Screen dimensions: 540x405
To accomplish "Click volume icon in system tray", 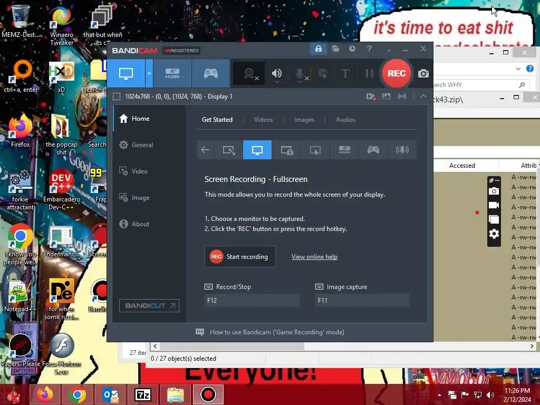I will point(490,395).
